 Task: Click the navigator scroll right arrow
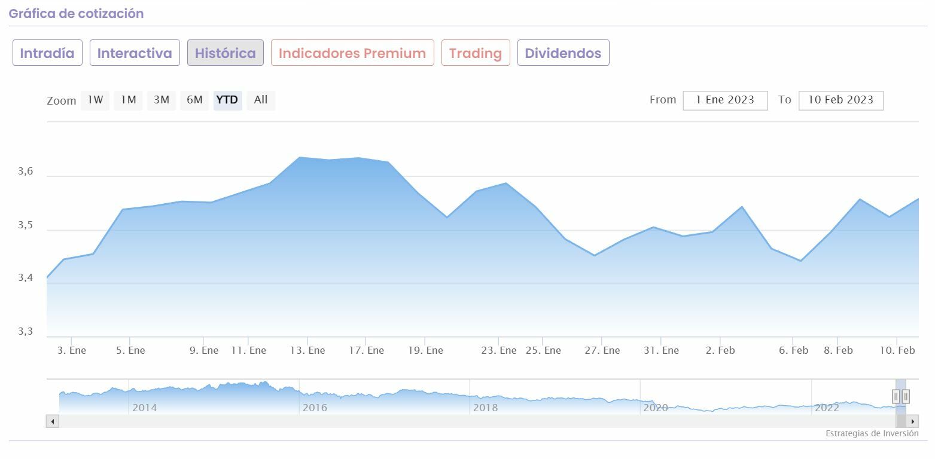pos(913,421)
